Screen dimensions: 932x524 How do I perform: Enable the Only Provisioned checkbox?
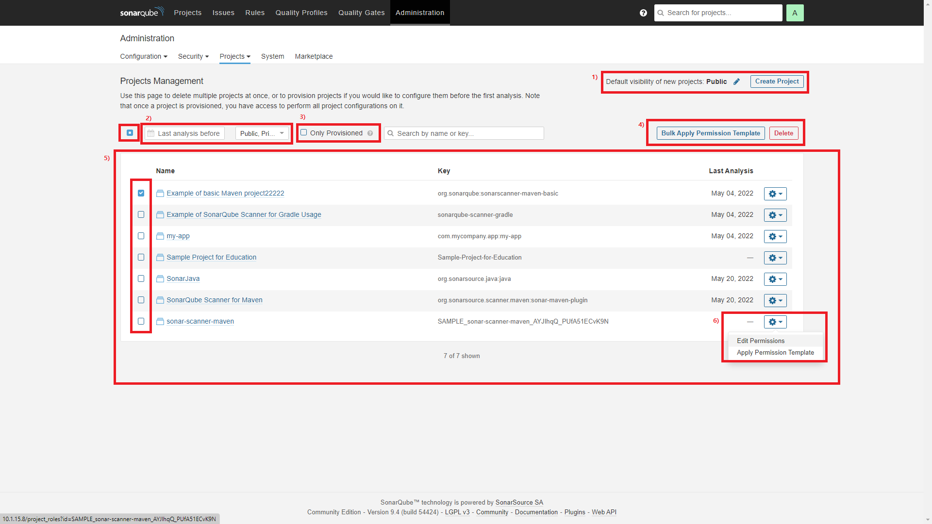[304, 132]
